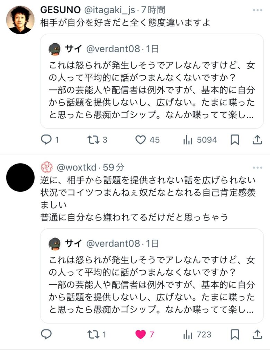Open black avatar of @woxtkd
Image resolution: width=270 pixels, height=350 pixels.
coord(20,177)
